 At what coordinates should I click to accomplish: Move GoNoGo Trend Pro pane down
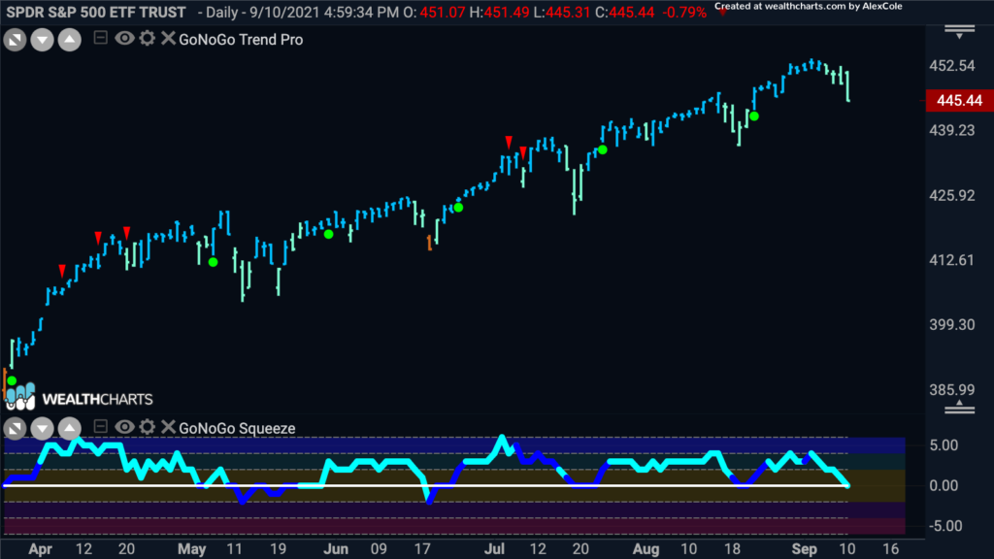pyautogui.click(x=42, y=41)
